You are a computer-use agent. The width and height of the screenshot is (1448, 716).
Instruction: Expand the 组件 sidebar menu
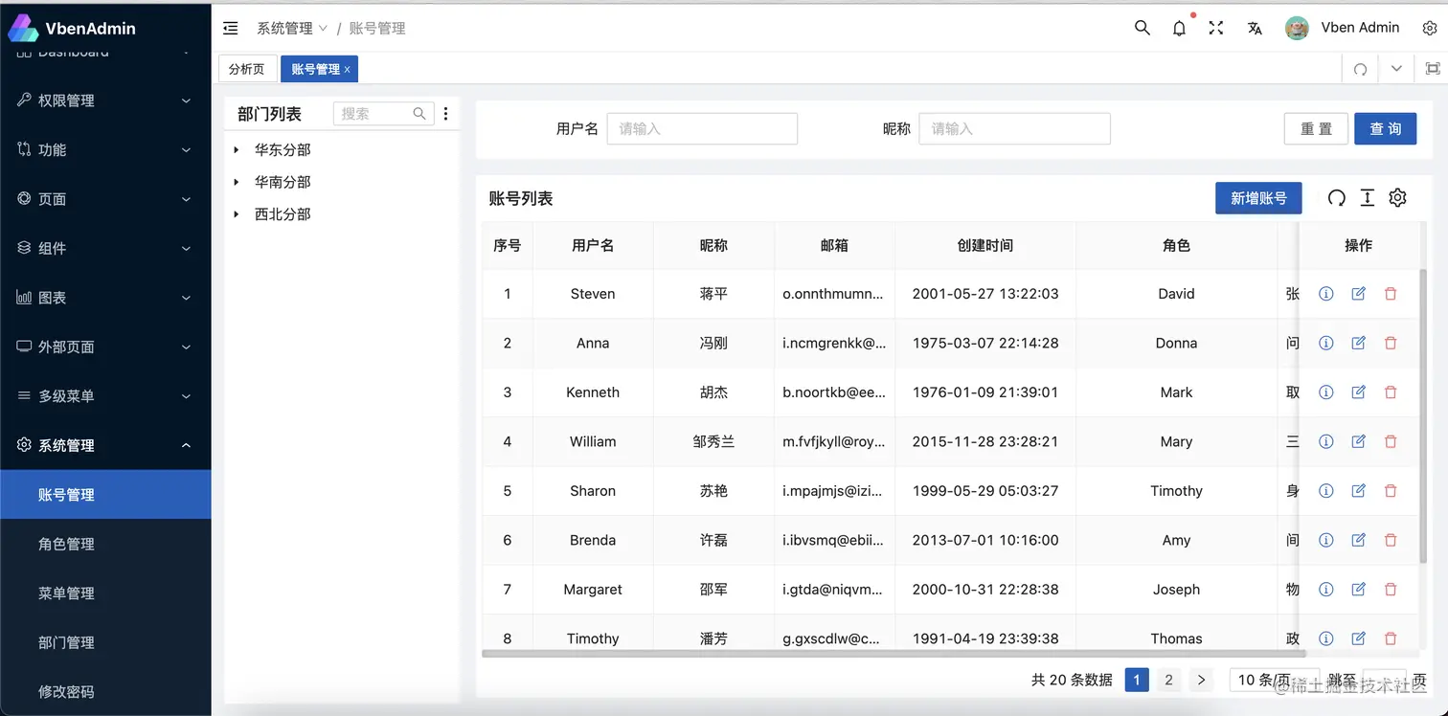click(x=105, y=248)
